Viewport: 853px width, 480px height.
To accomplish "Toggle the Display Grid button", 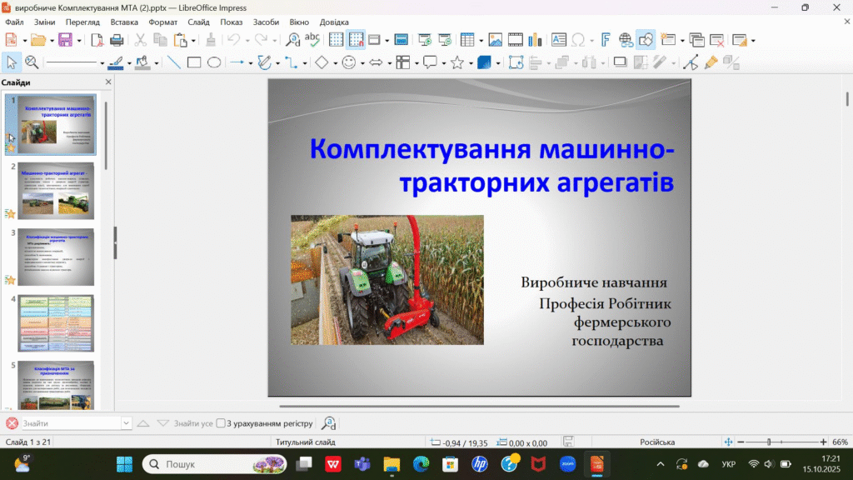I will point(337,39).
